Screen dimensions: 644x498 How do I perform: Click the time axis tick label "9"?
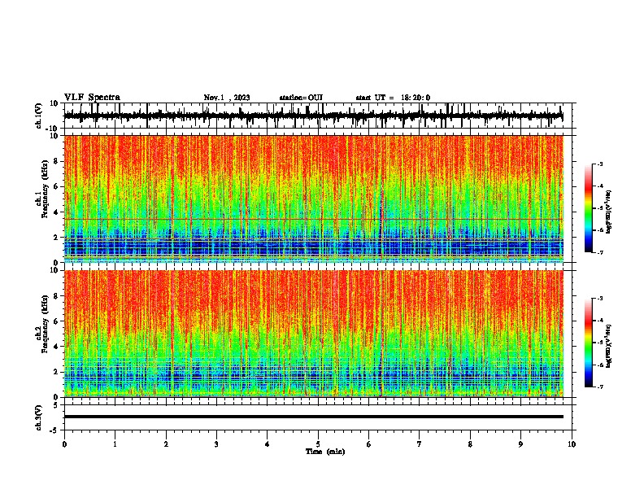pyautogui.click(x=520, y=444)
